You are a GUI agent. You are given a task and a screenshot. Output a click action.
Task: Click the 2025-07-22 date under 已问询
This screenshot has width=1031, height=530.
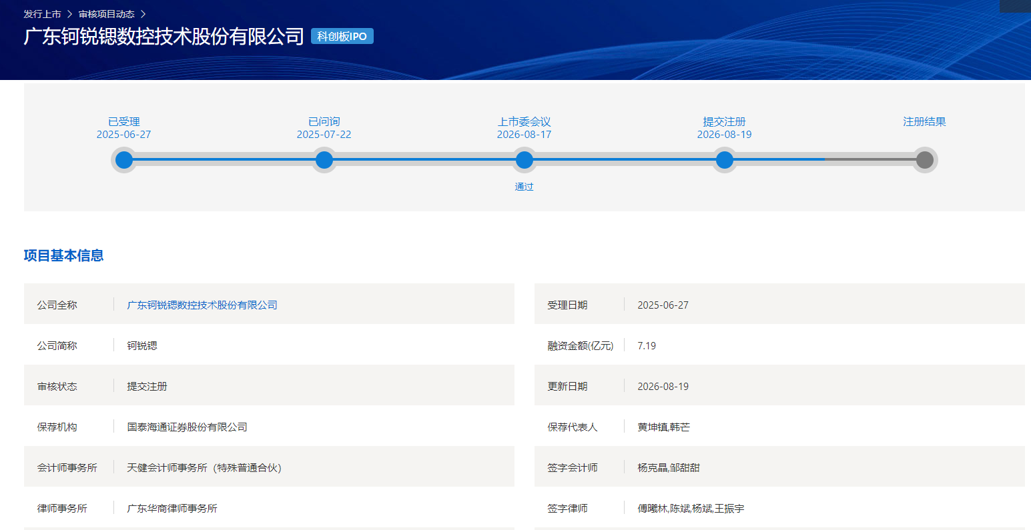tap(324, 135)
